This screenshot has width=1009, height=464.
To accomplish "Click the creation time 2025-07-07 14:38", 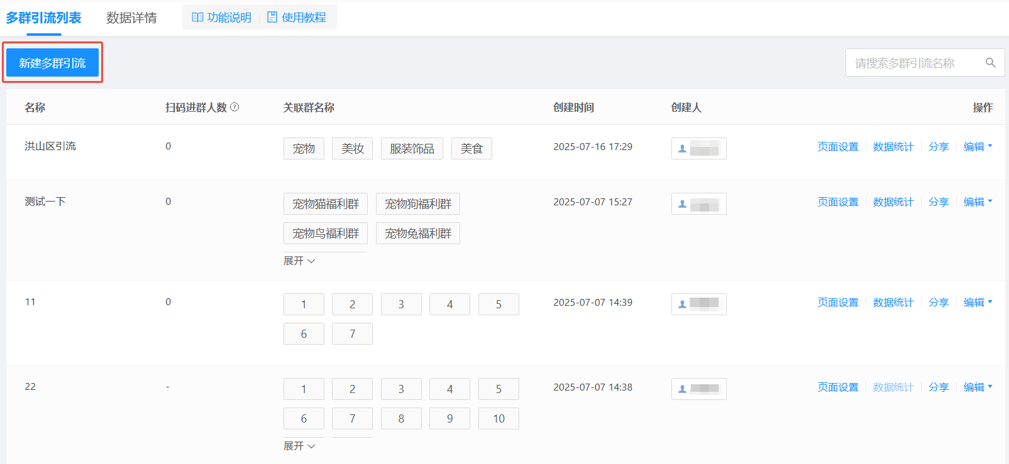I will (593, 387).
